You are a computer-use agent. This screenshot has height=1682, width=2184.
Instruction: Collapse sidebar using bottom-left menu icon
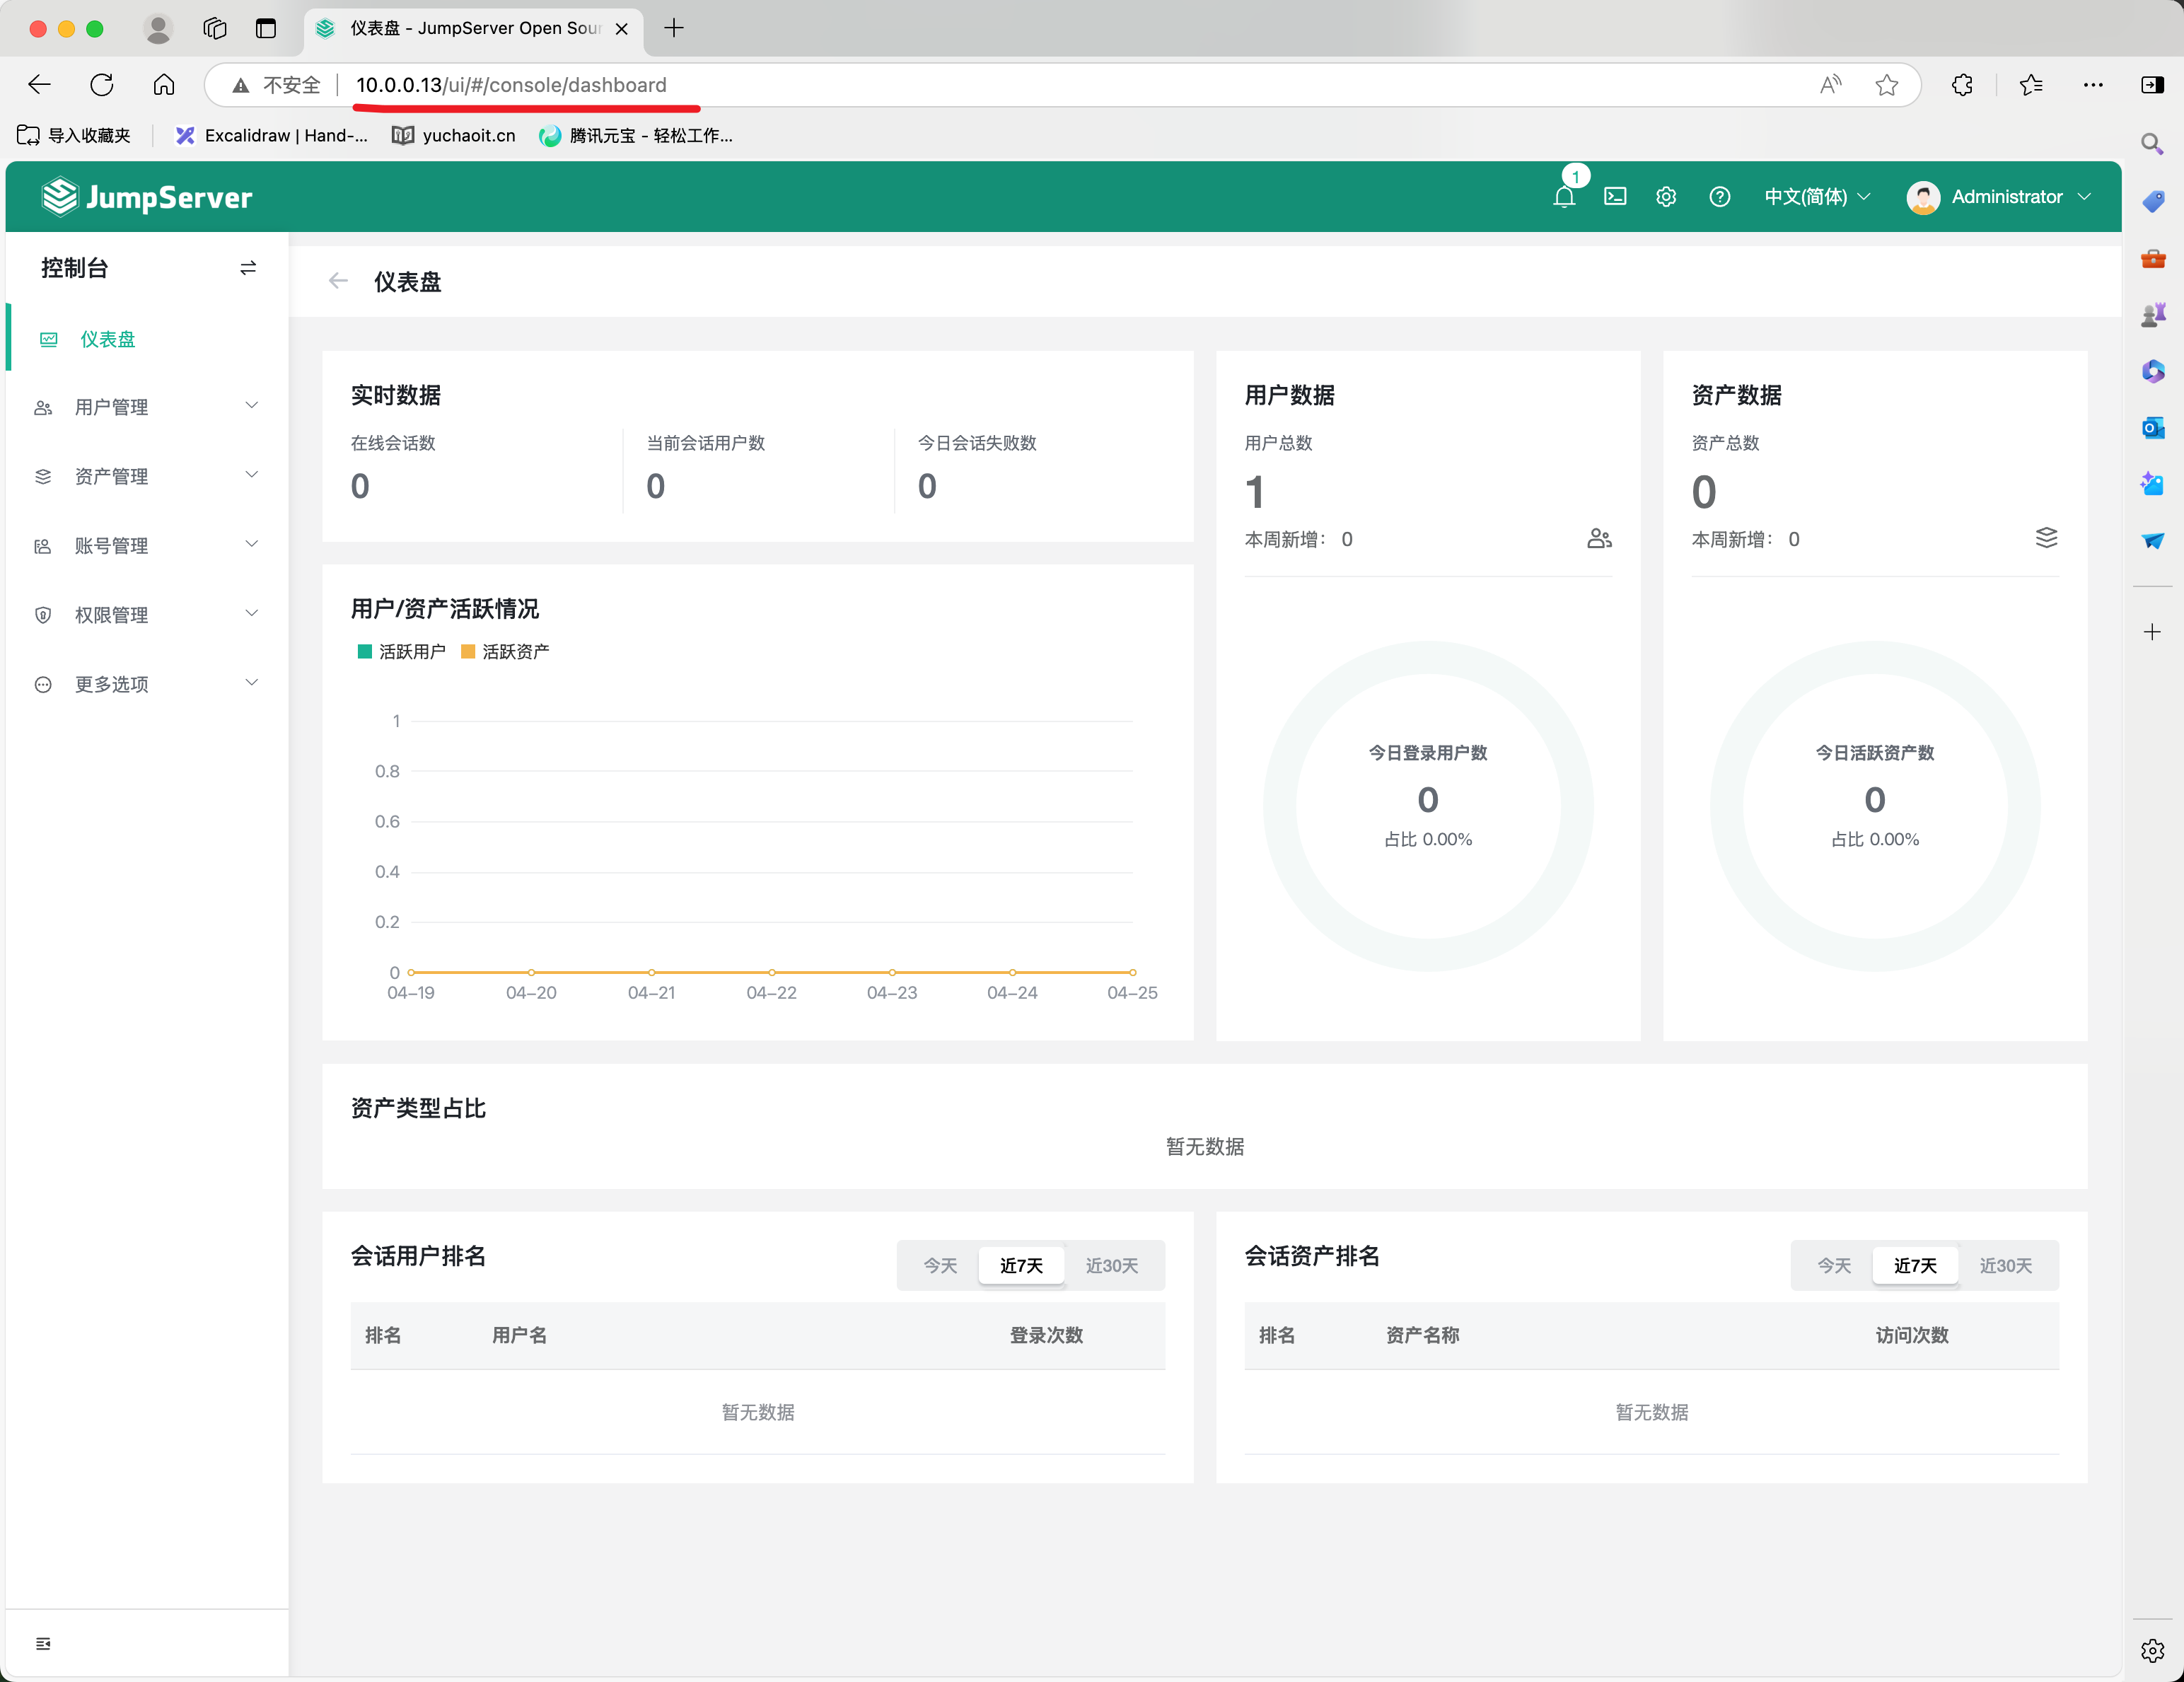click(43, 1643)
